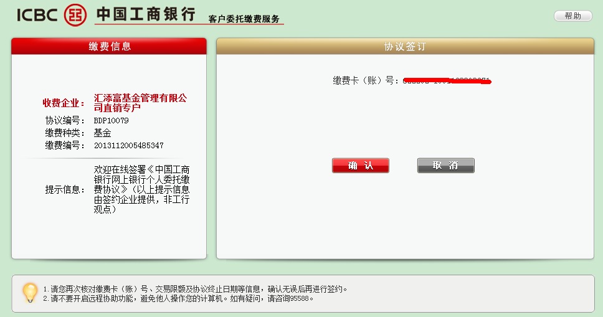Click the company name 汇添富基金管理有限公司直销专户

click(140, 103)
